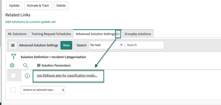This screenshot has width=221, height=105.
Task: Switch to the Training Request Schedules tab
Action: coord(51,34)
